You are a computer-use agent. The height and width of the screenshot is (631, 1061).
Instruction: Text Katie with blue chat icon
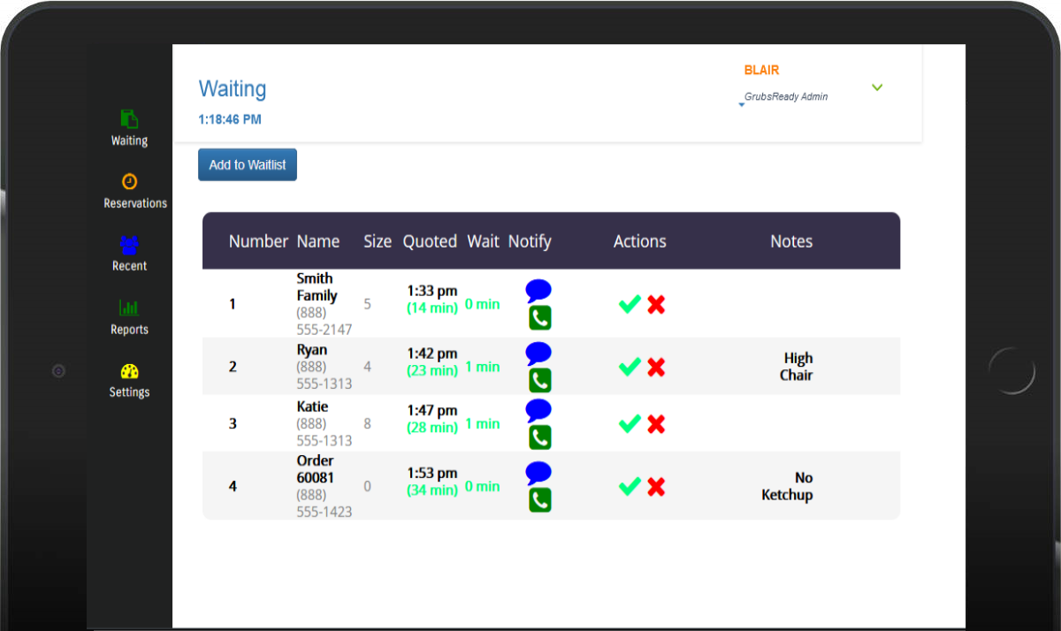coord(538,409)
